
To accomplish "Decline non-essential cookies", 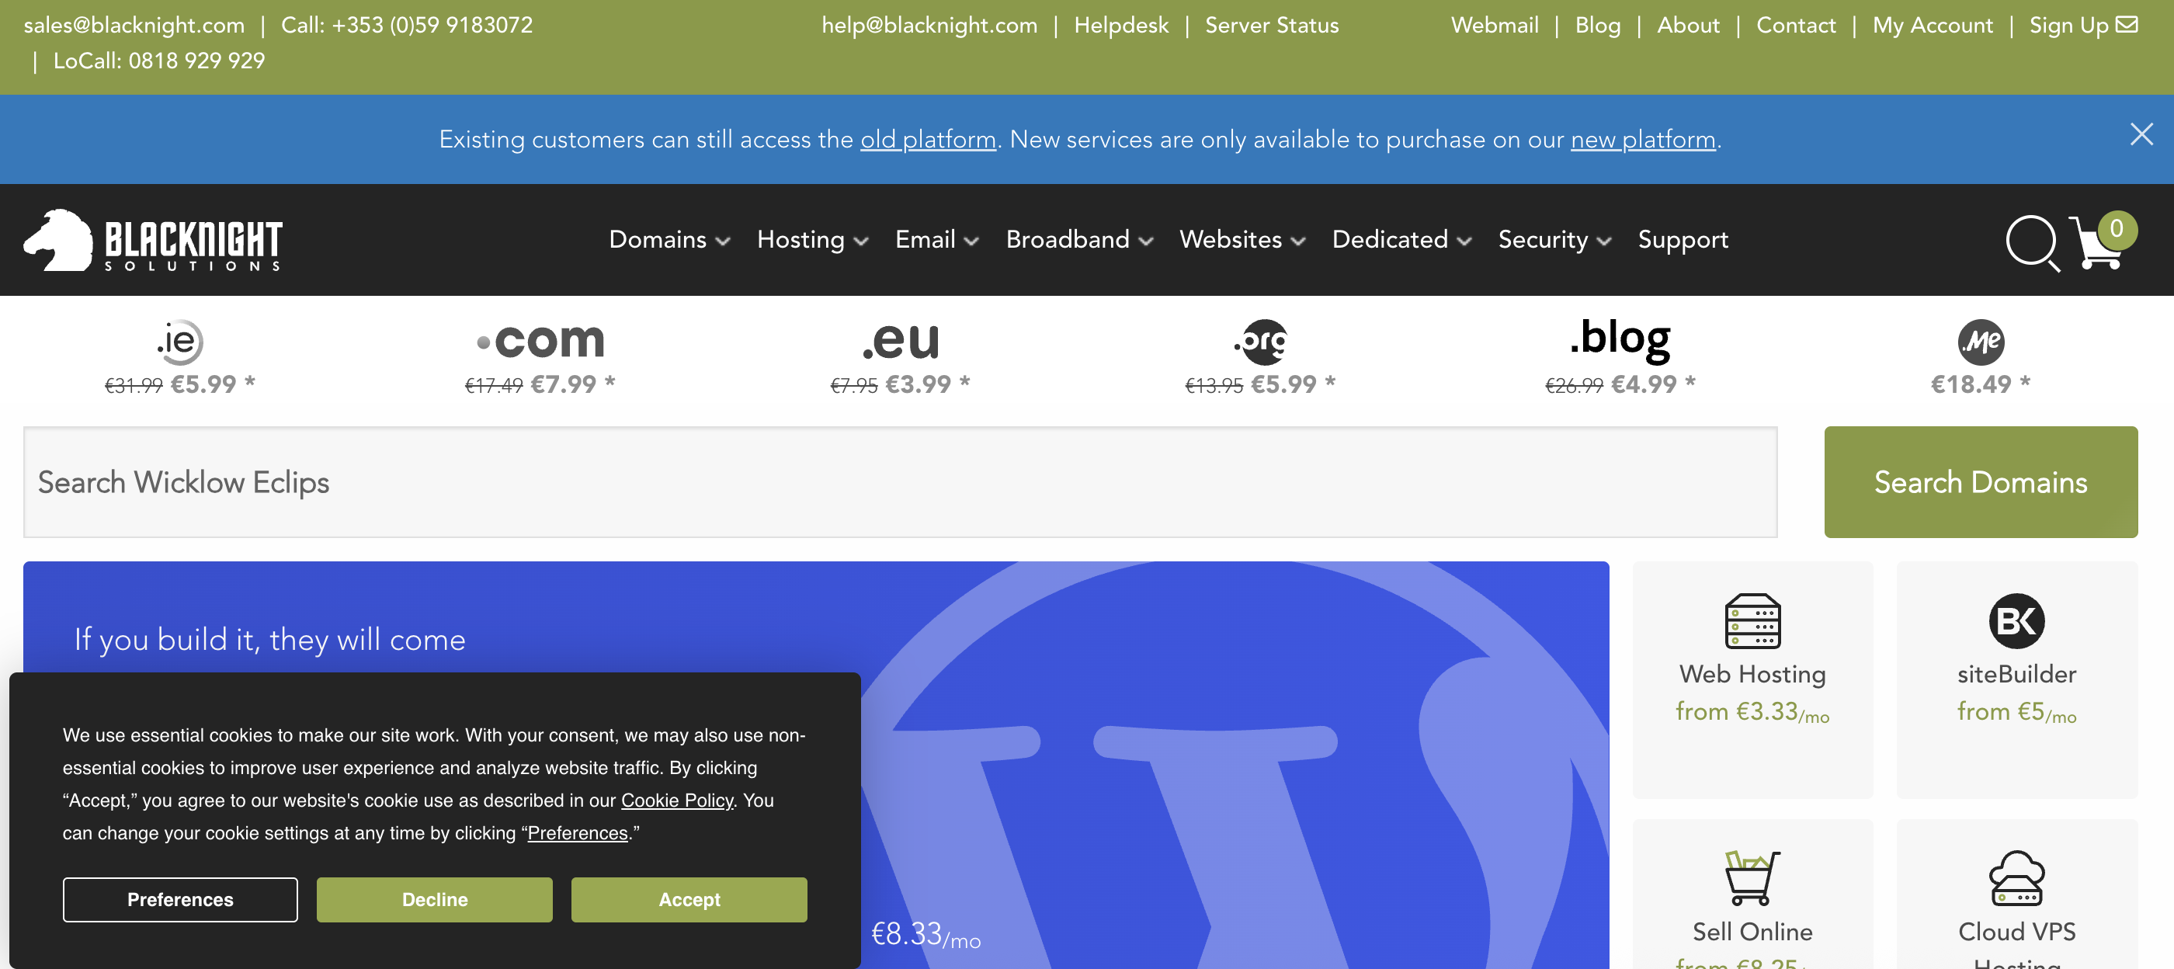I will pyautogui.click(x=434, y=900).
